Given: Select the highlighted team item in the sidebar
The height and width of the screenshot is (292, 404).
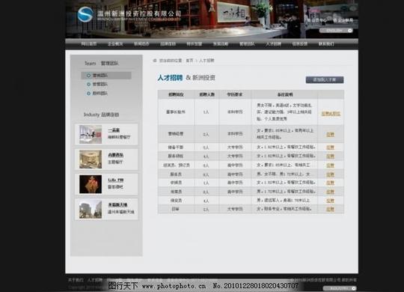Looking at the screenshot, I should [x=106, y=76].
